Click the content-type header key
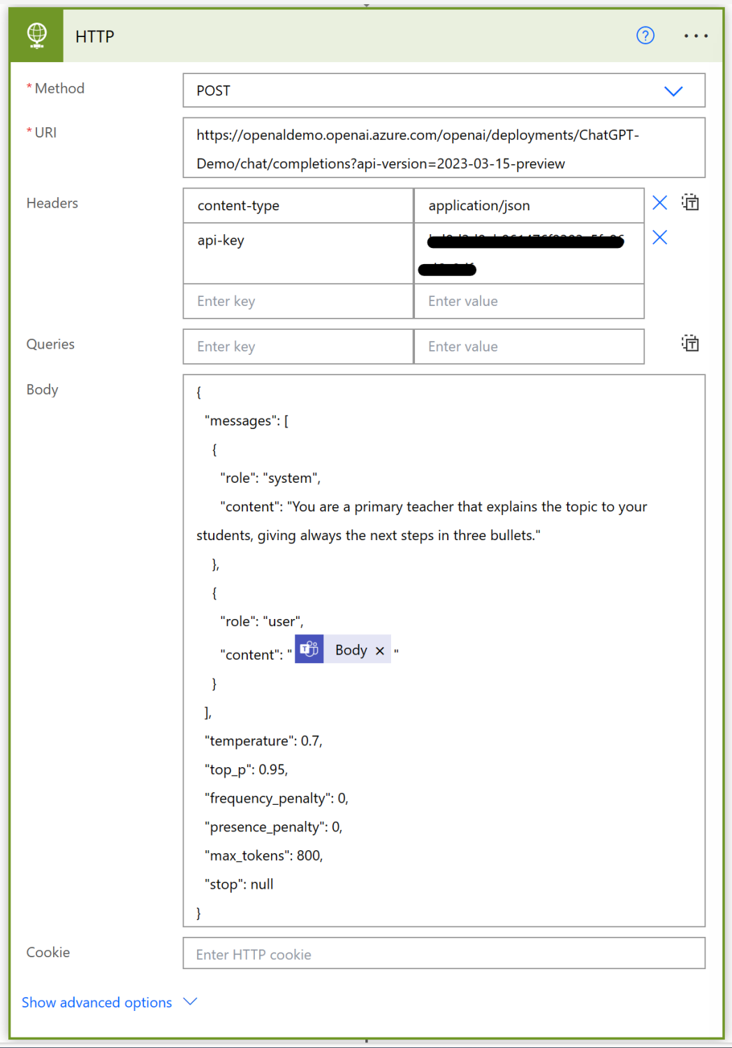732x1048 pixels. [x=298, y=205]
